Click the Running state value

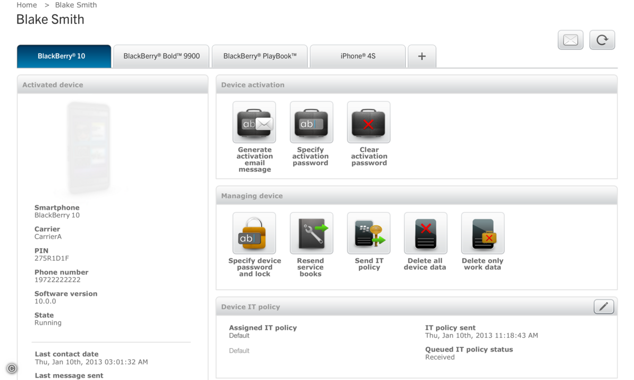tap(48, 322)
